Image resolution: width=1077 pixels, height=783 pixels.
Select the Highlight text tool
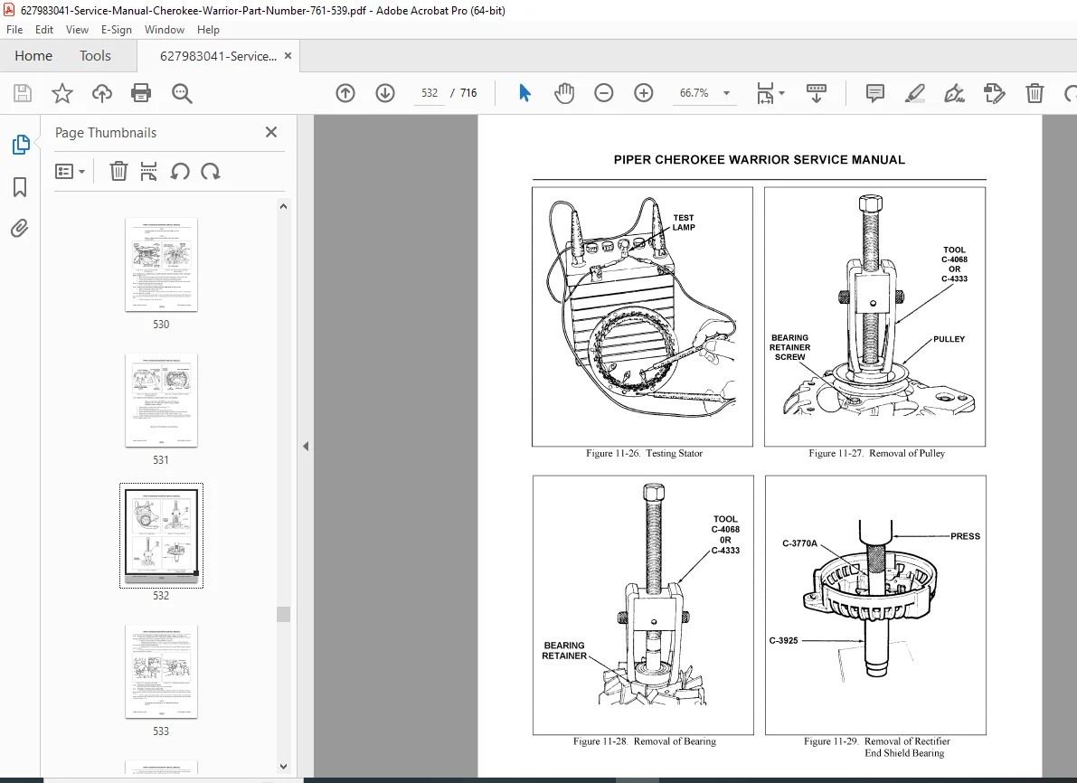(915, 93)
